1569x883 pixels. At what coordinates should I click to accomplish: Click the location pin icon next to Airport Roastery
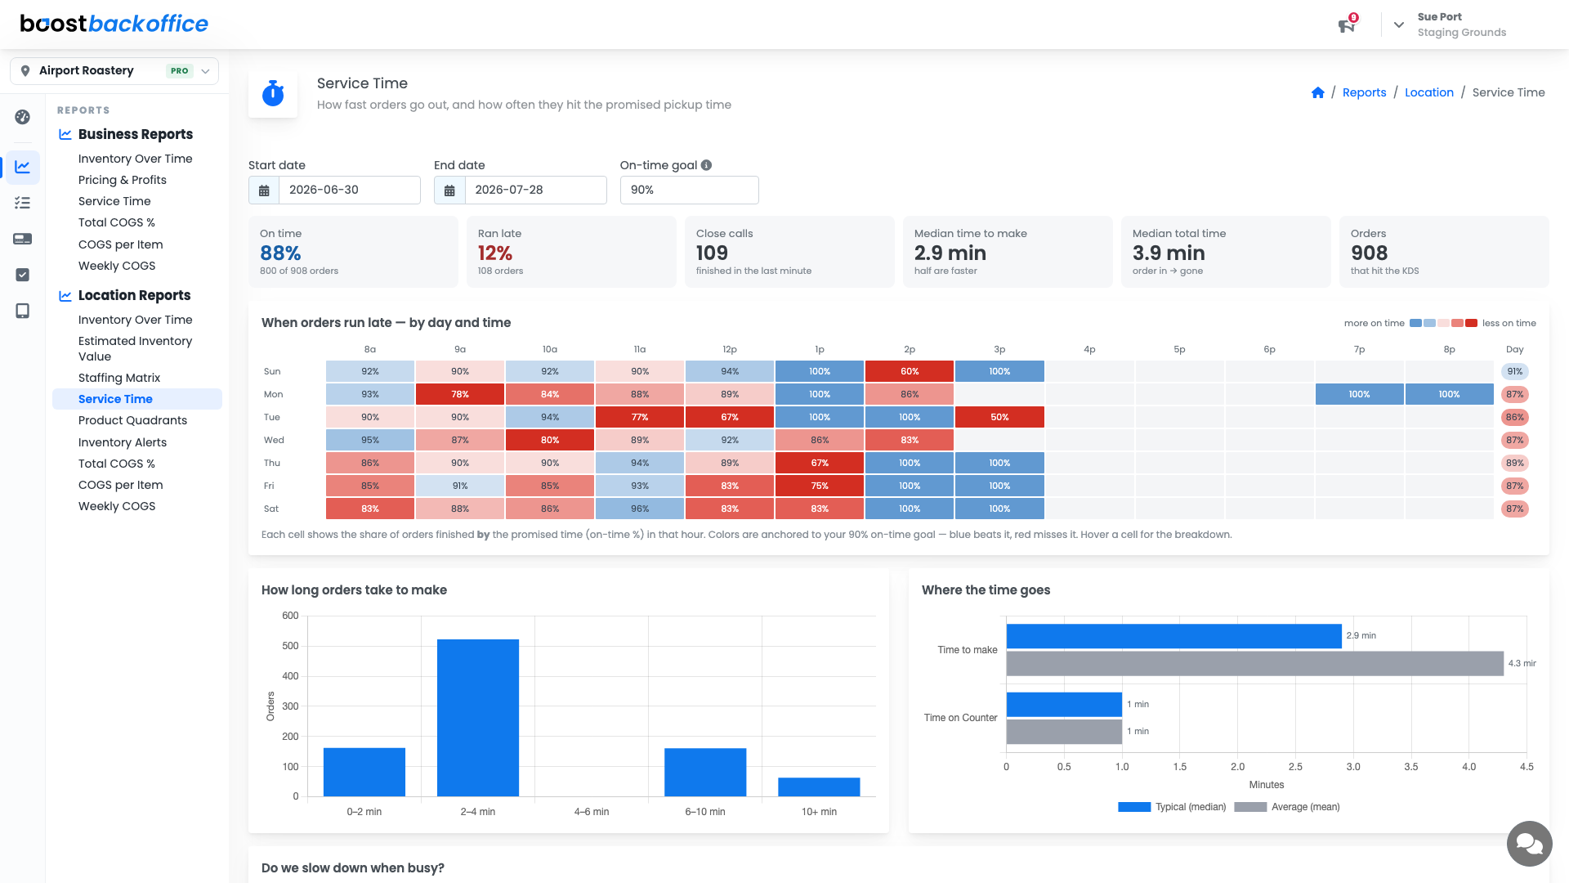(25, 71)
